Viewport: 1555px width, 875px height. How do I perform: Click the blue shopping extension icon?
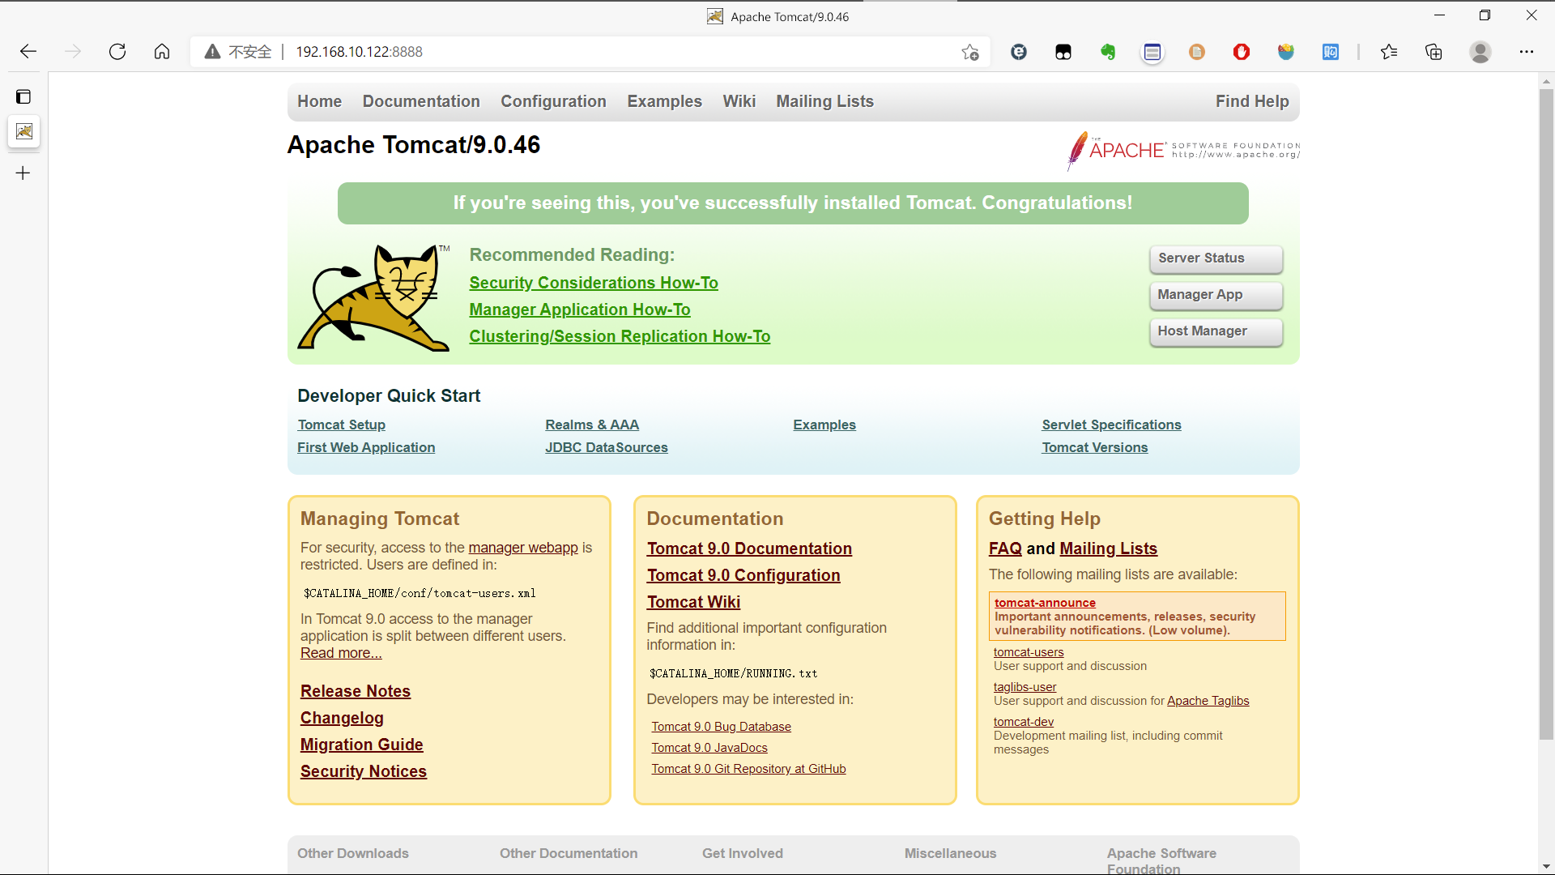tap(1331, 52)
